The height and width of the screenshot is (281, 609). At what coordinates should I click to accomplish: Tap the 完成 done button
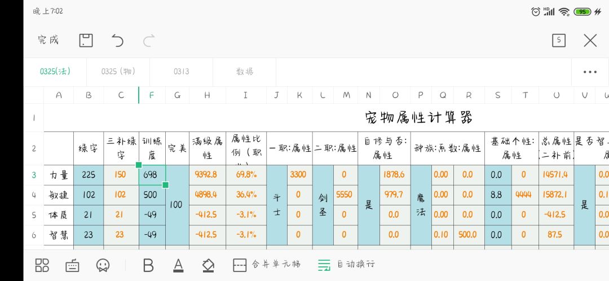coord(48,40)
